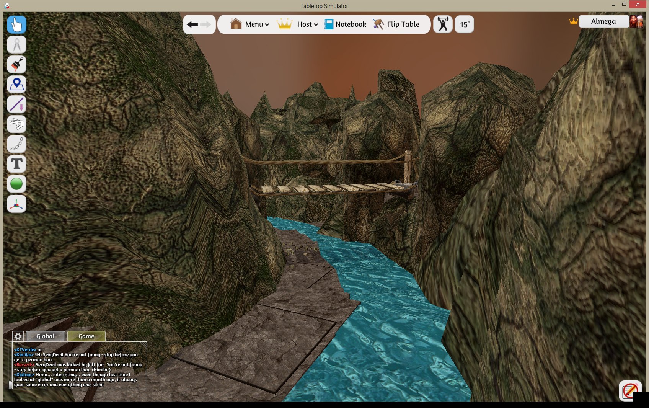Open the Menu dropdown
The image size is (649, 408).
[x=249, y=24]
